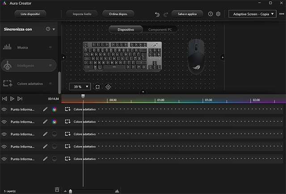Screen dimensions: 286x194
Task: Edit the first Punto Informa layer with pencil
Action: point(45,109)
